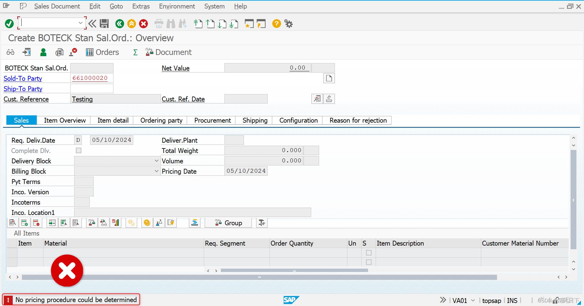Viewport: 584px width, 306px height.
Task: Open Customize Local Layout gears icon
Action: [288, 23]
